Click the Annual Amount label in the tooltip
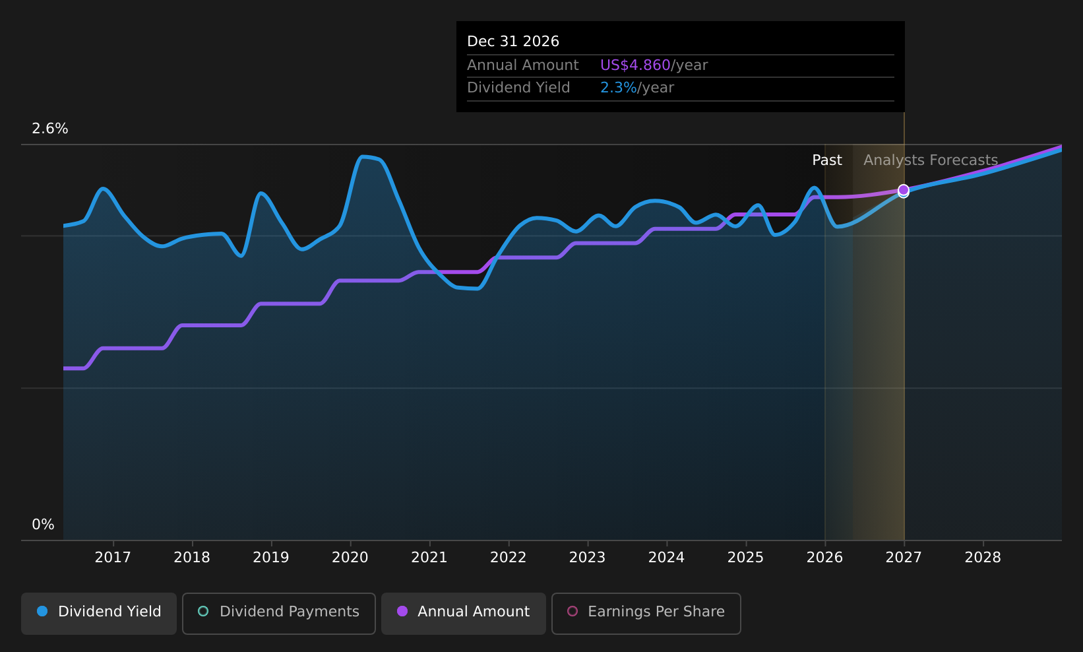Image resolution: width=1083 pixels, height=652 pixels. pos(523,65)
